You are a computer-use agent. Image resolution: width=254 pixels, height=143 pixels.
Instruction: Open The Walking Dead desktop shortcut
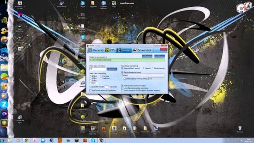93,130
